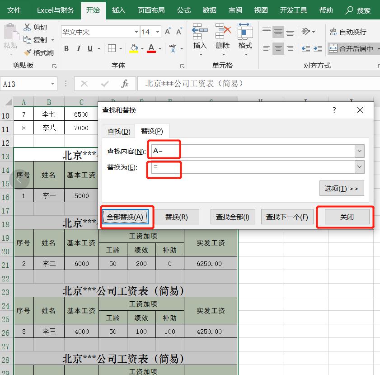Image resolution: width=380 pixels, height=375 pixels.
Task: Open the 数据 ribbon tab
Action: pos(209,9)
